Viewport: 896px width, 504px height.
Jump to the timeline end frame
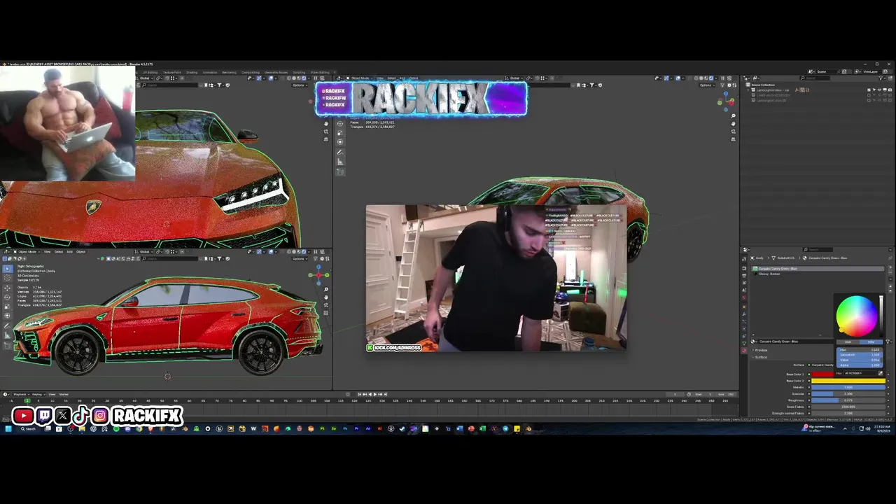tap(386, 394)
